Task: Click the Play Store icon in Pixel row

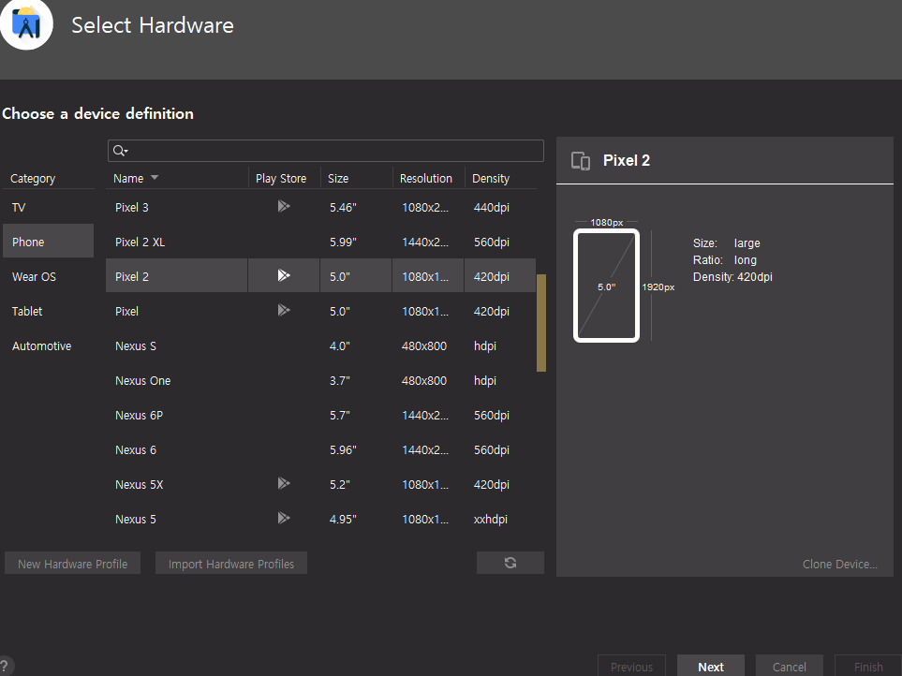Action: tap(284, 311)
